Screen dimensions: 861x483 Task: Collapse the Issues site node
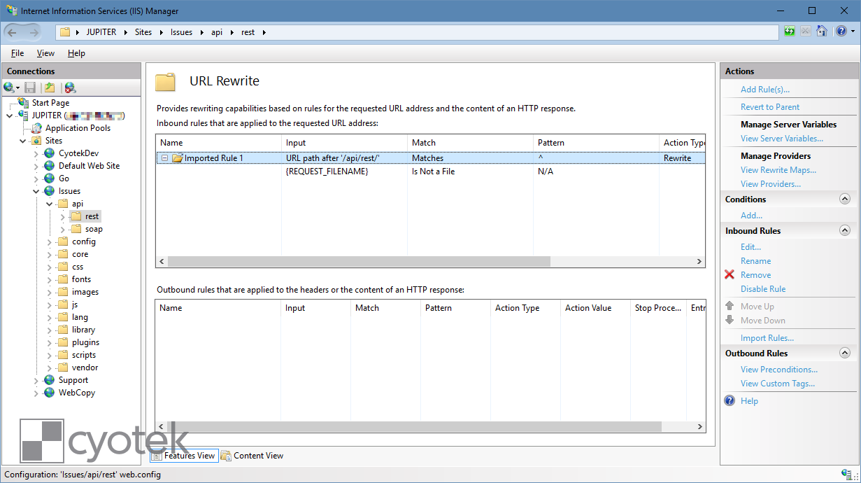click(36, 191)
